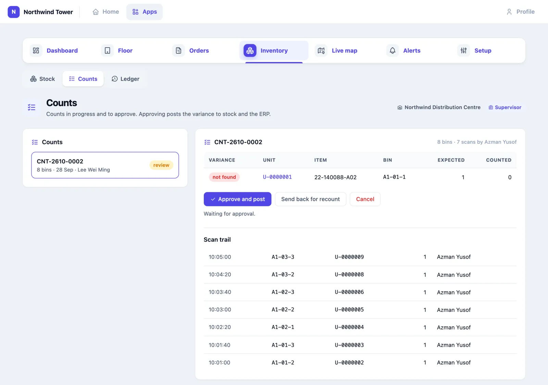
Task: Click the COUNTED column header
Action: 499,160
